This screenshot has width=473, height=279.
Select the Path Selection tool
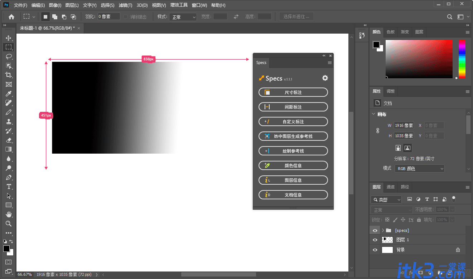click(x=9, y=196)
